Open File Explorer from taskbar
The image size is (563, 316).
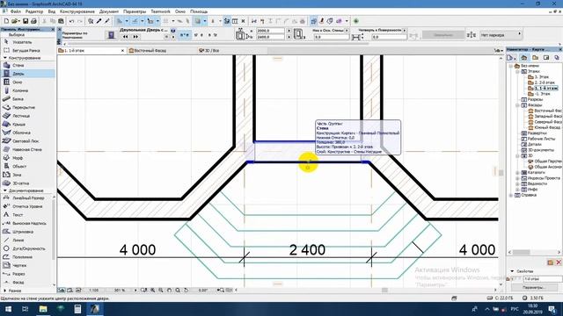(x=43, y=309)
